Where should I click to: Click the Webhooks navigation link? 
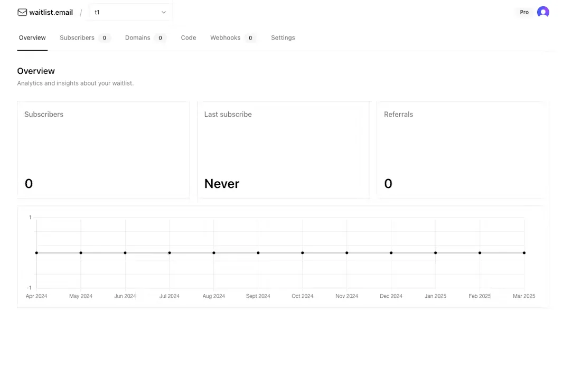click(225, 37)
